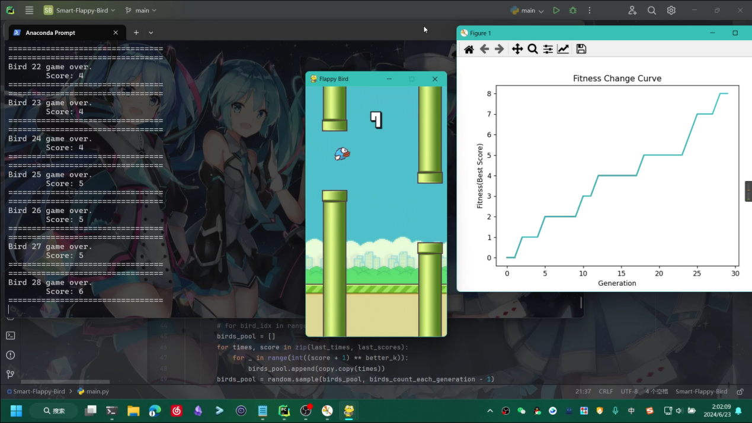
Task: Click the "Fitness Change Curve" plot title
Action: (x=617, y=78)
